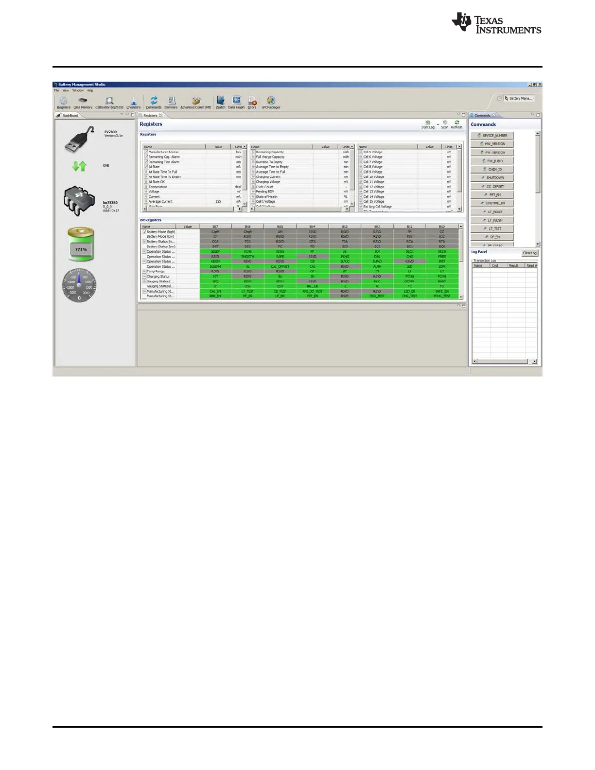This screenshot has height=770, width=595.
Task: Send the DEVICE_NUMBER command
Action: tap(492, 136)
